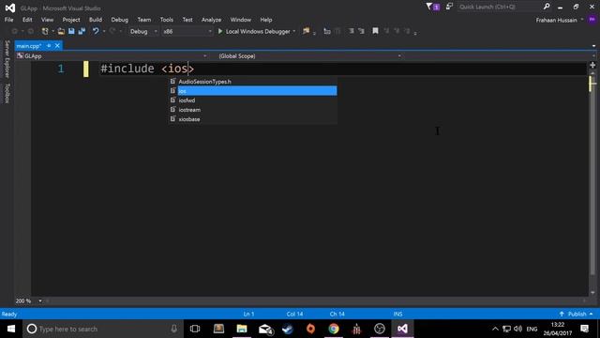Click the Quick Launch magnifier icon

coord(547,7)
